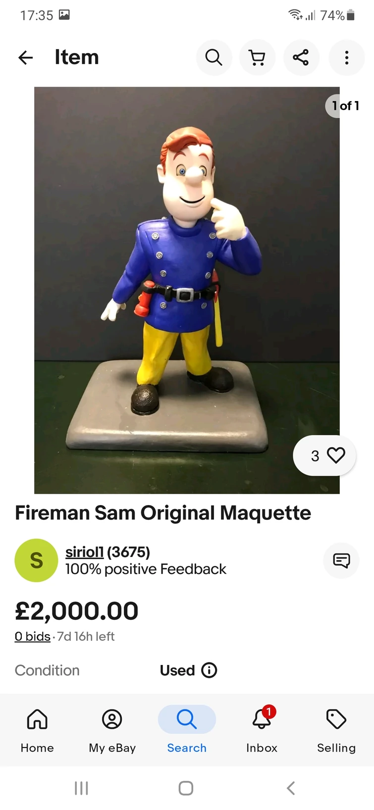Enlarge the Fireman Sam maquette photo

pyautogui.click(x=187, y=290)
